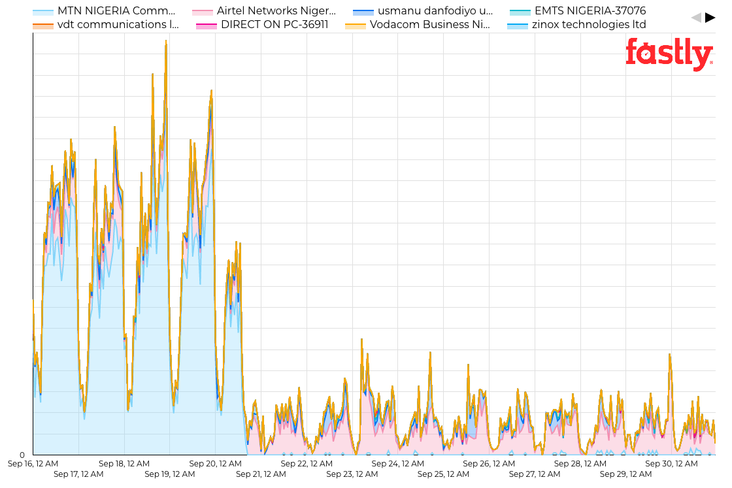Go to next legend page arrow
The width and height of the screenshot is (732, 488).
[x=710, y=18]
